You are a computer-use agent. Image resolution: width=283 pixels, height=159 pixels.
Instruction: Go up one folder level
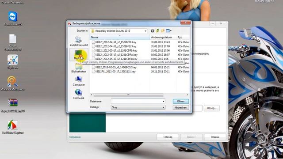tap(157, 31)
